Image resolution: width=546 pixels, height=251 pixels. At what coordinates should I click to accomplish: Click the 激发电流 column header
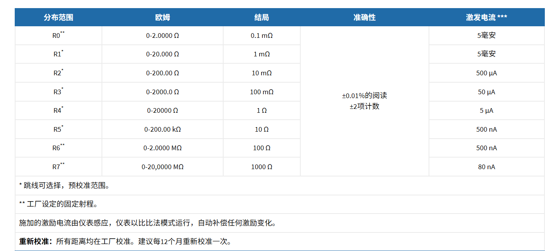point(486,17)
